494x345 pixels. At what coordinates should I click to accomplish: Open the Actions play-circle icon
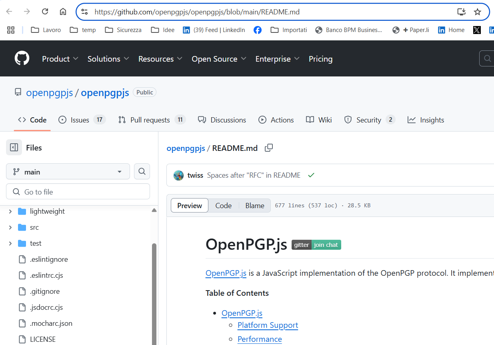click(262, 119)
